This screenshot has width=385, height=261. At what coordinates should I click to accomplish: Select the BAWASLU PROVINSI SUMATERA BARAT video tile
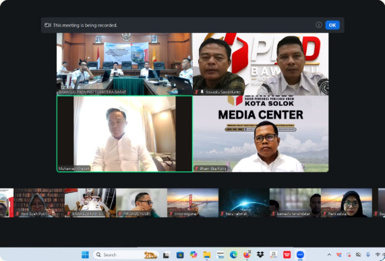(124, 64)
